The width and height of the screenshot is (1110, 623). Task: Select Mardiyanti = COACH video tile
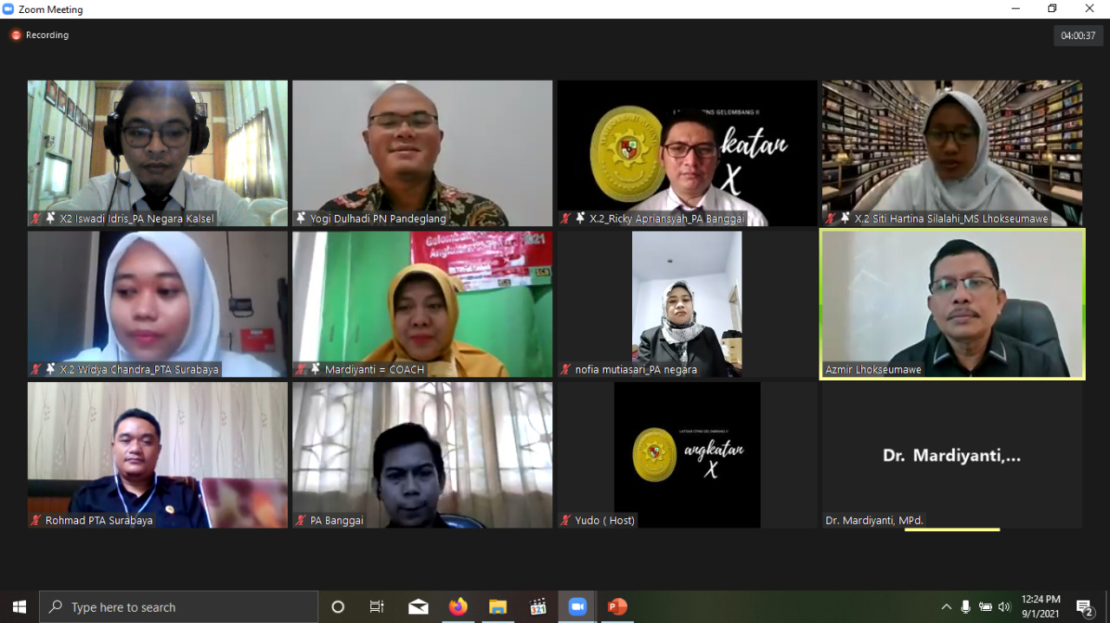click(422, 303)
